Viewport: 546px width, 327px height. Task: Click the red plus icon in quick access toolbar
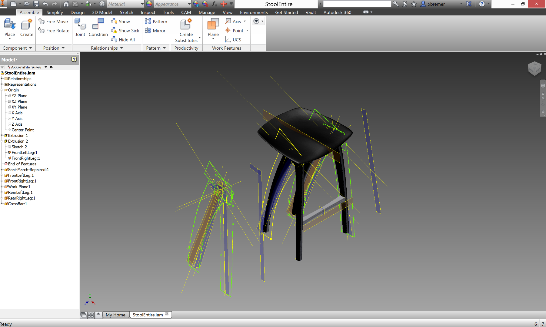(x=224, y=4)
